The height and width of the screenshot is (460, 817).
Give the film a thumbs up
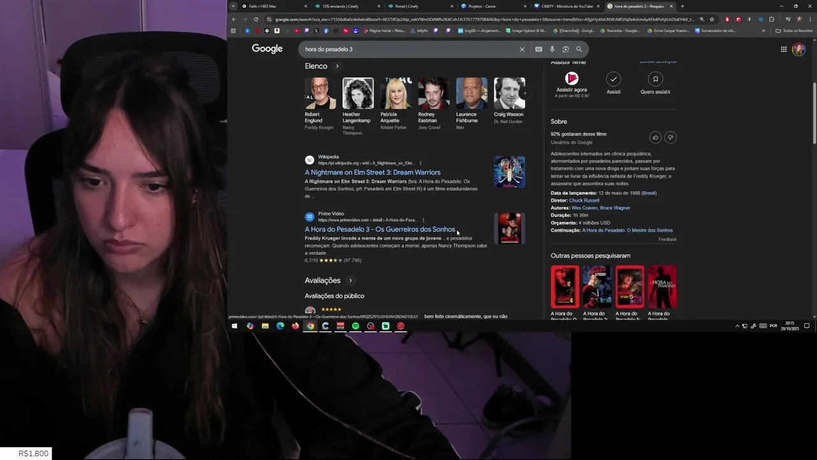click(656, 137)
